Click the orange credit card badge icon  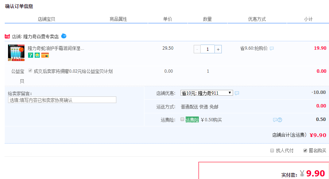pos(45,55)
